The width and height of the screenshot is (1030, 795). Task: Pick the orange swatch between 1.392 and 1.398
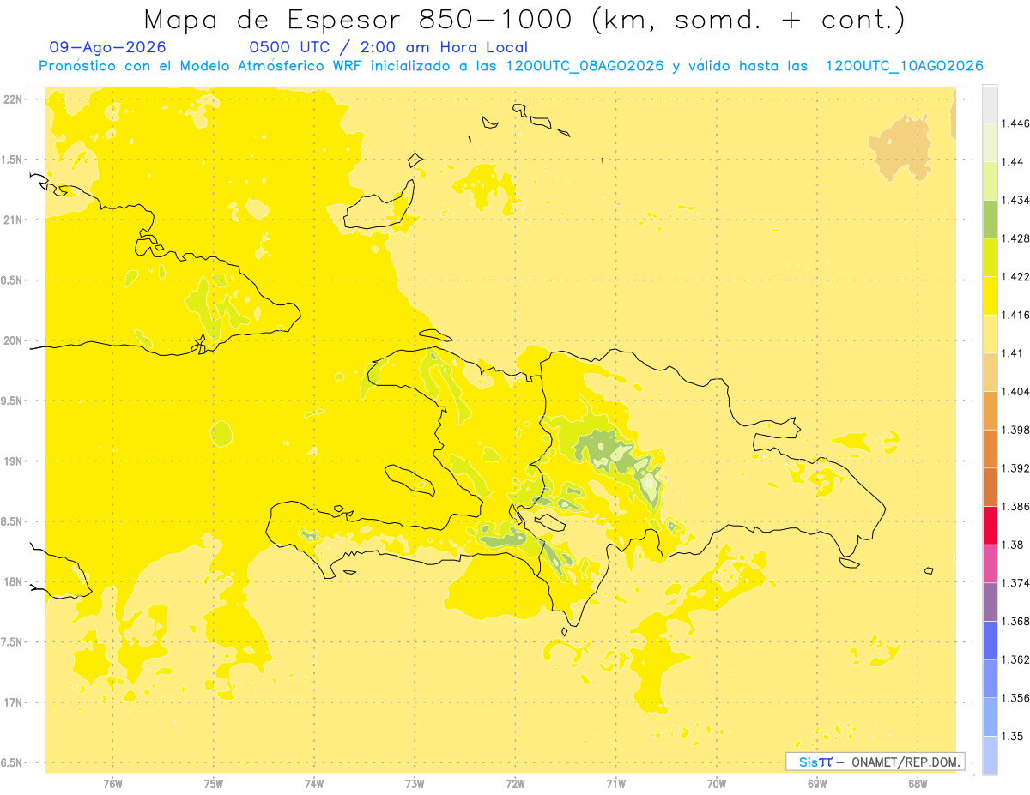tap(990, 449)
